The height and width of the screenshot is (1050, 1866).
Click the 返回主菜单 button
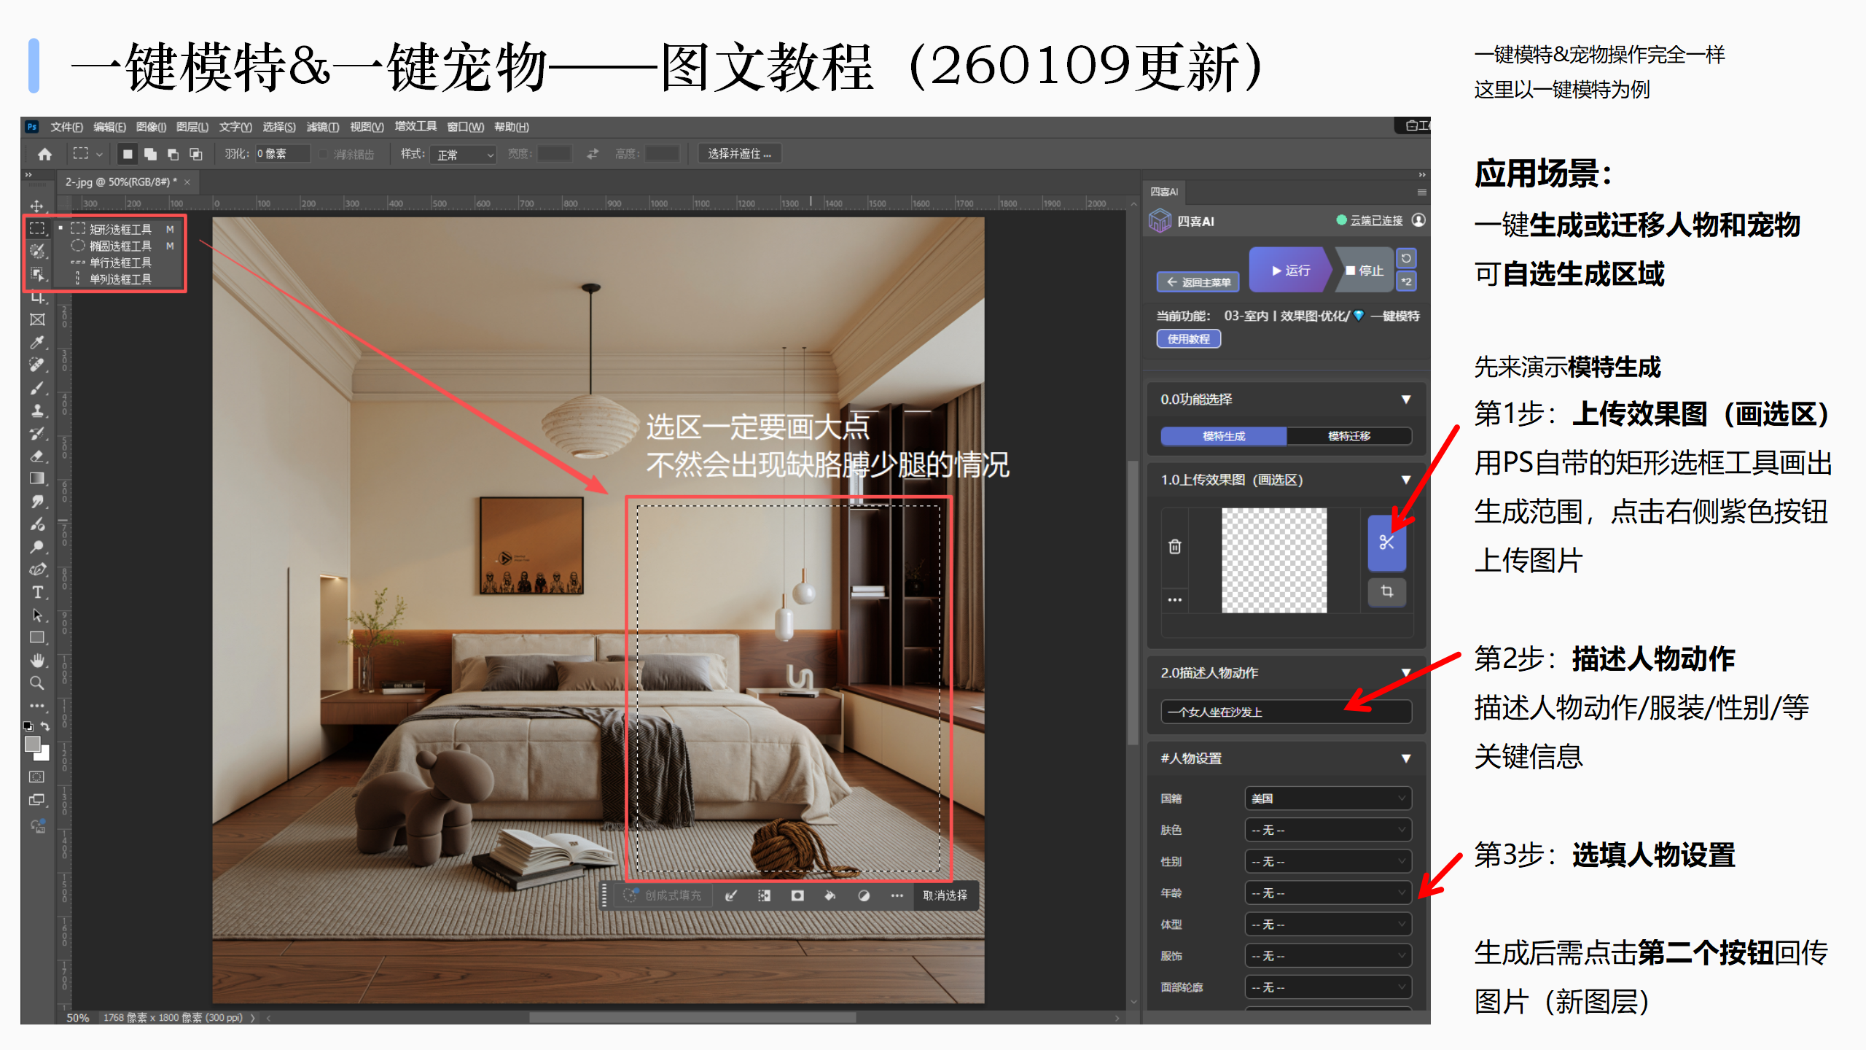pos(1198,282)
